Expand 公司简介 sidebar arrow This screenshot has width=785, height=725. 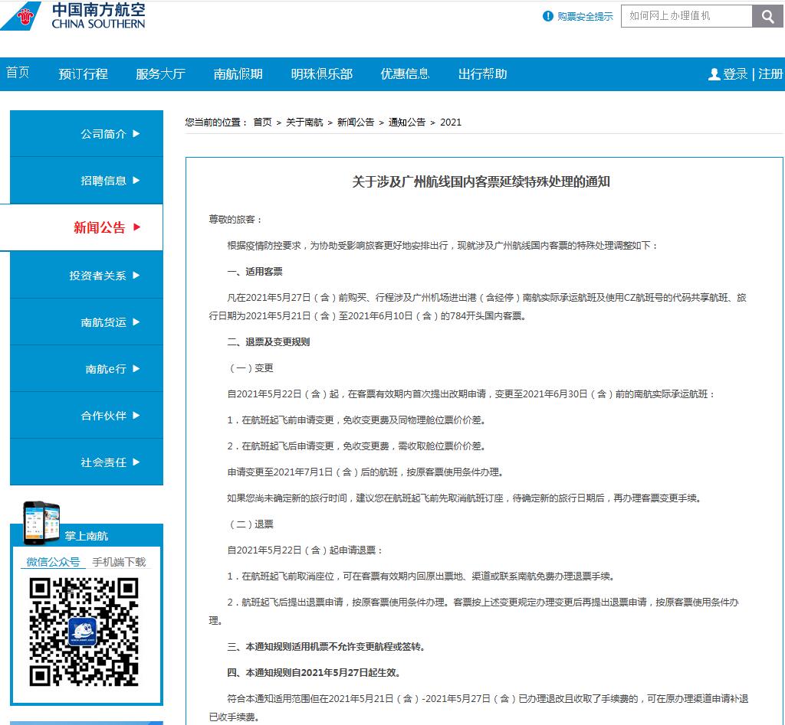(x=136, y=133)
